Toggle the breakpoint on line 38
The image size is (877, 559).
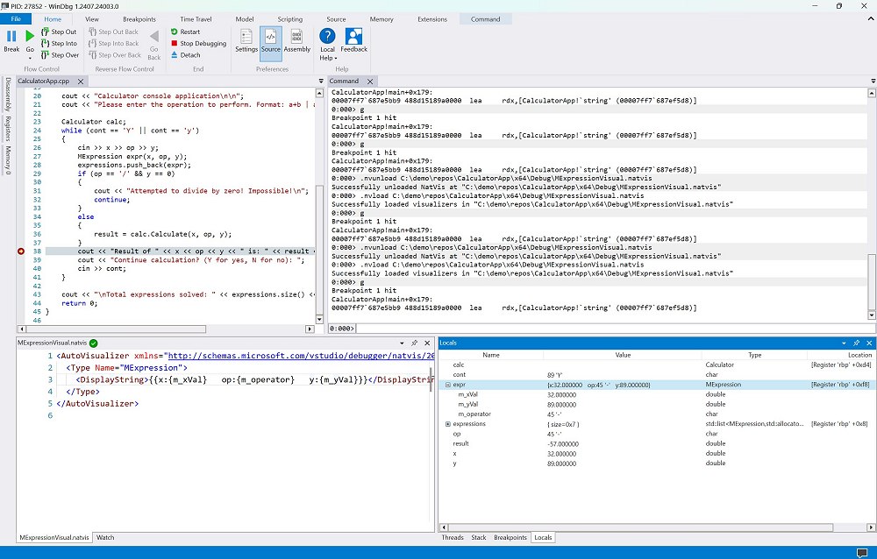pyautogui.click(x=21, y=251)
